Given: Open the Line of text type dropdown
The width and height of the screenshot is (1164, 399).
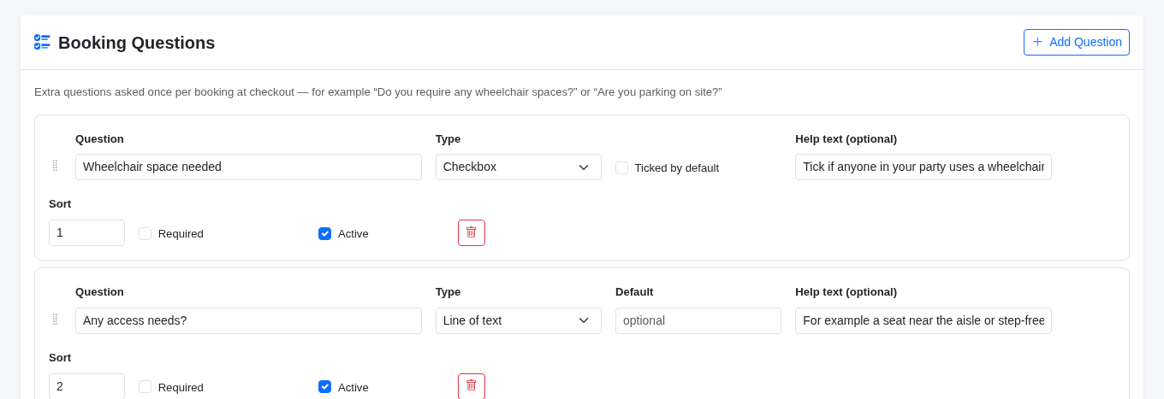Looking at the screenshot, I should (518, 320).
